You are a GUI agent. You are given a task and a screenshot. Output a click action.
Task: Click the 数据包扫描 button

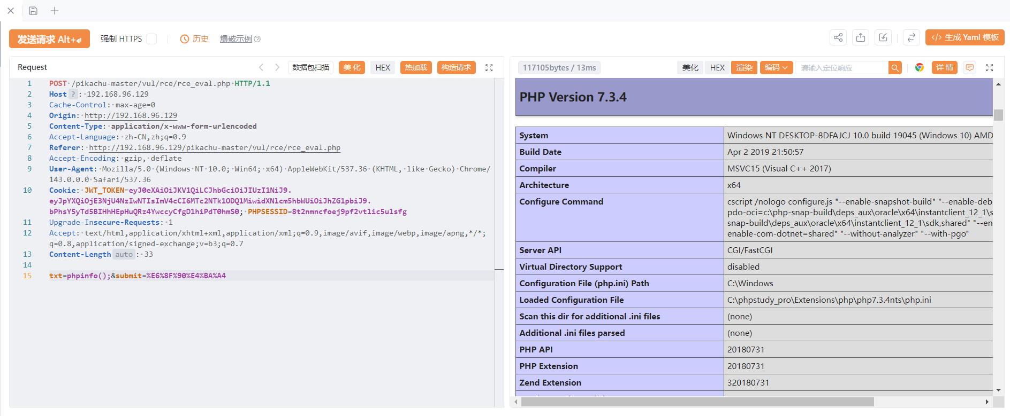pyautogui.click(x=311, y=67)
